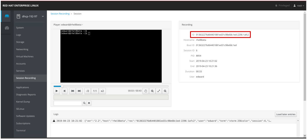This screenshot has width=307, height=139.
Task: Open Virtual Machines in the sidebar
Action: click(25, 56)
